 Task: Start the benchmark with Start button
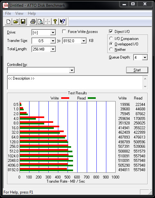point(137,70)
